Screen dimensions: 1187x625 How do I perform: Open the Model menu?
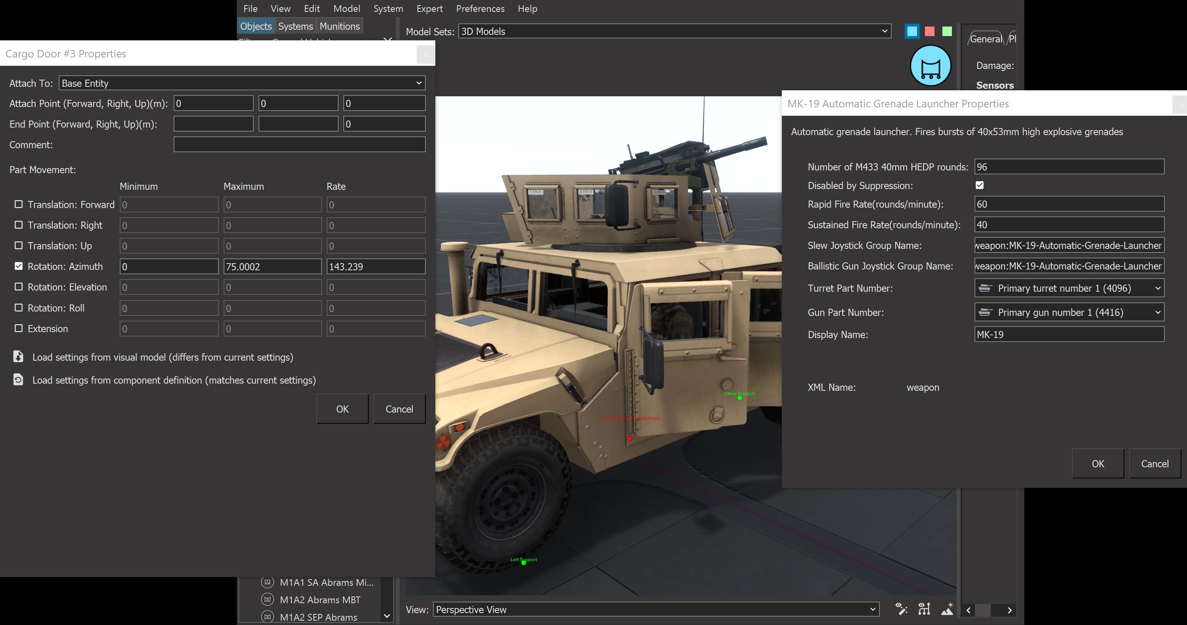click(347, 8)
